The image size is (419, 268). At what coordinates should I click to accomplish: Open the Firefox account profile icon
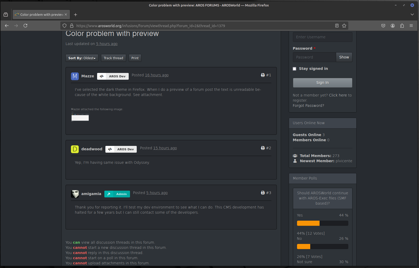click(393, 26)
